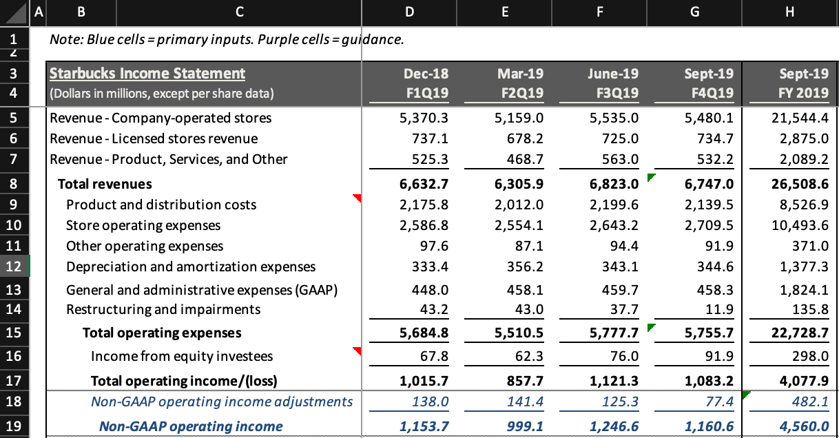
Task: Select row 8 header
Action: point(12,184)
